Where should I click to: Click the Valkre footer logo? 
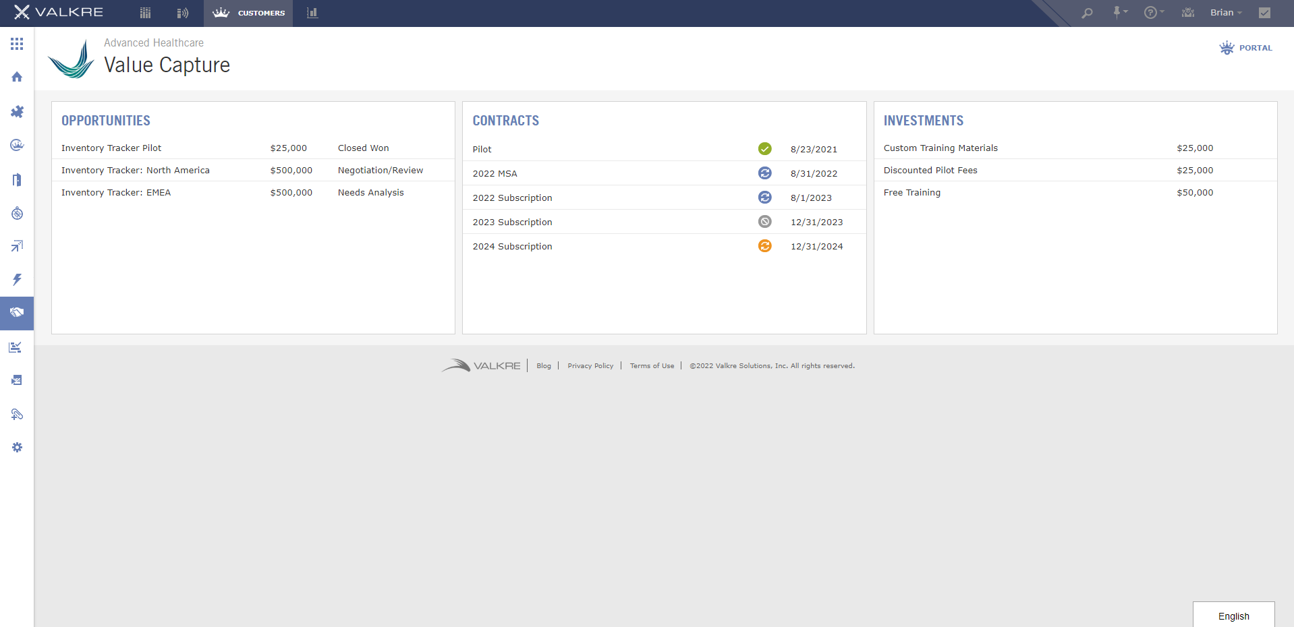pyautogui.click(x=481, y=365)
